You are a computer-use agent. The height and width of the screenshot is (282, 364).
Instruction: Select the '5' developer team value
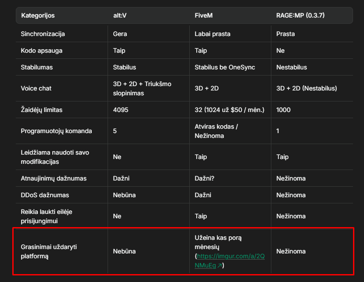115,131
